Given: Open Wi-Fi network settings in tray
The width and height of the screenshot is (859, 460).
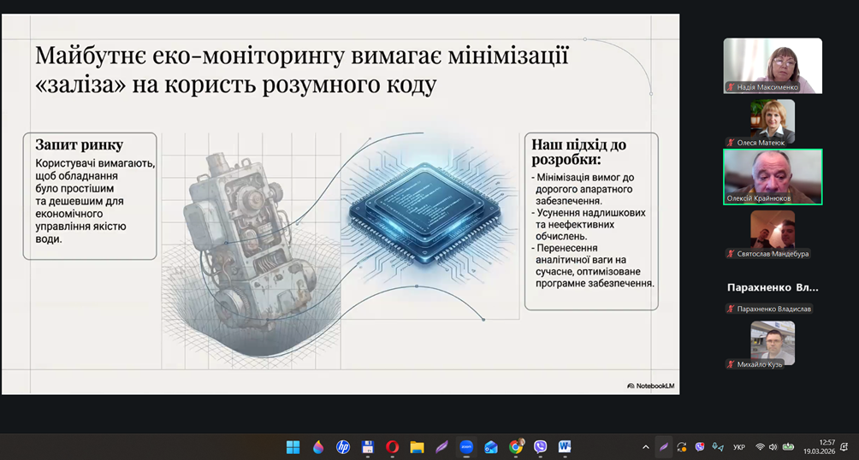Looking at the screenshot, I should (759, 446).
